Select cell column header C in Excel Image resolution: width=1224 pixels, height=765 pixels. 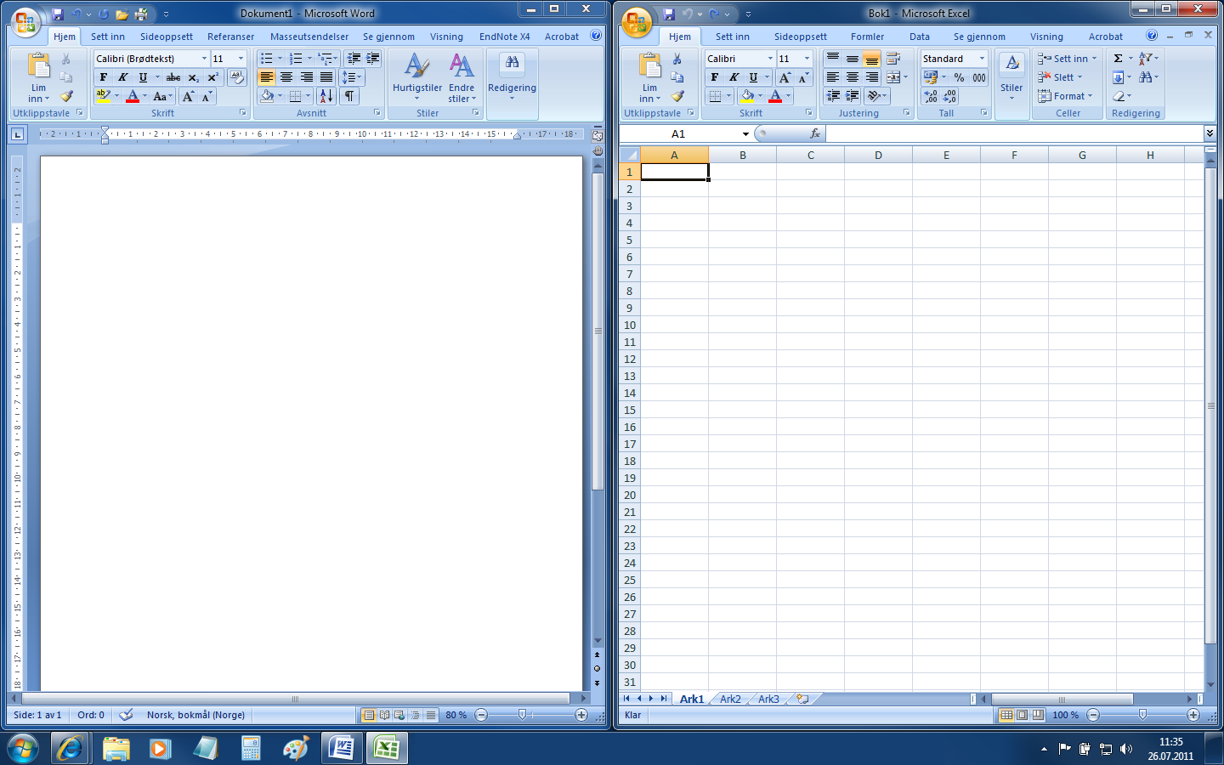[810, 155]
